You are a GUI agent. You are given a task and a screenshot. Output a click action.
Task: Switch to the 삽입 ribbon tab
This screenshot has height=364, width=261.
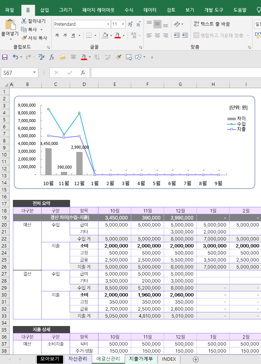45,10
